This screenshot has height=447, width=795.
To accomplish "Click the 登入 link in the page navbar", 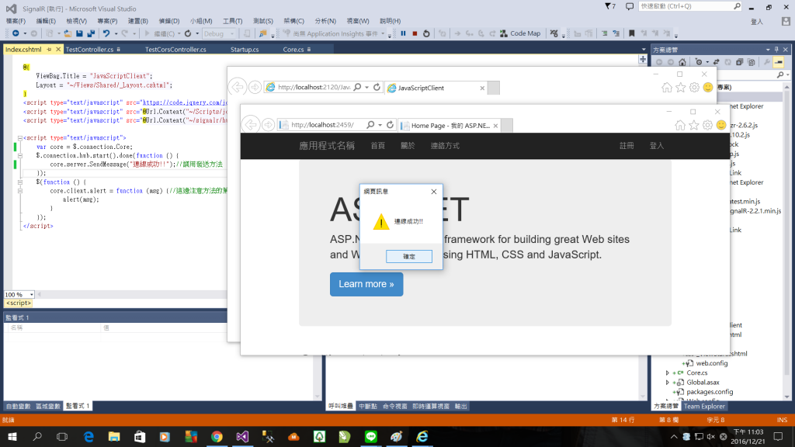I will click(x=657, y=146).
